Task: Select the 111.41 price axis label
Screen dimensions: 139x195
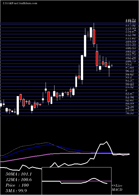Action: [130, 38]
